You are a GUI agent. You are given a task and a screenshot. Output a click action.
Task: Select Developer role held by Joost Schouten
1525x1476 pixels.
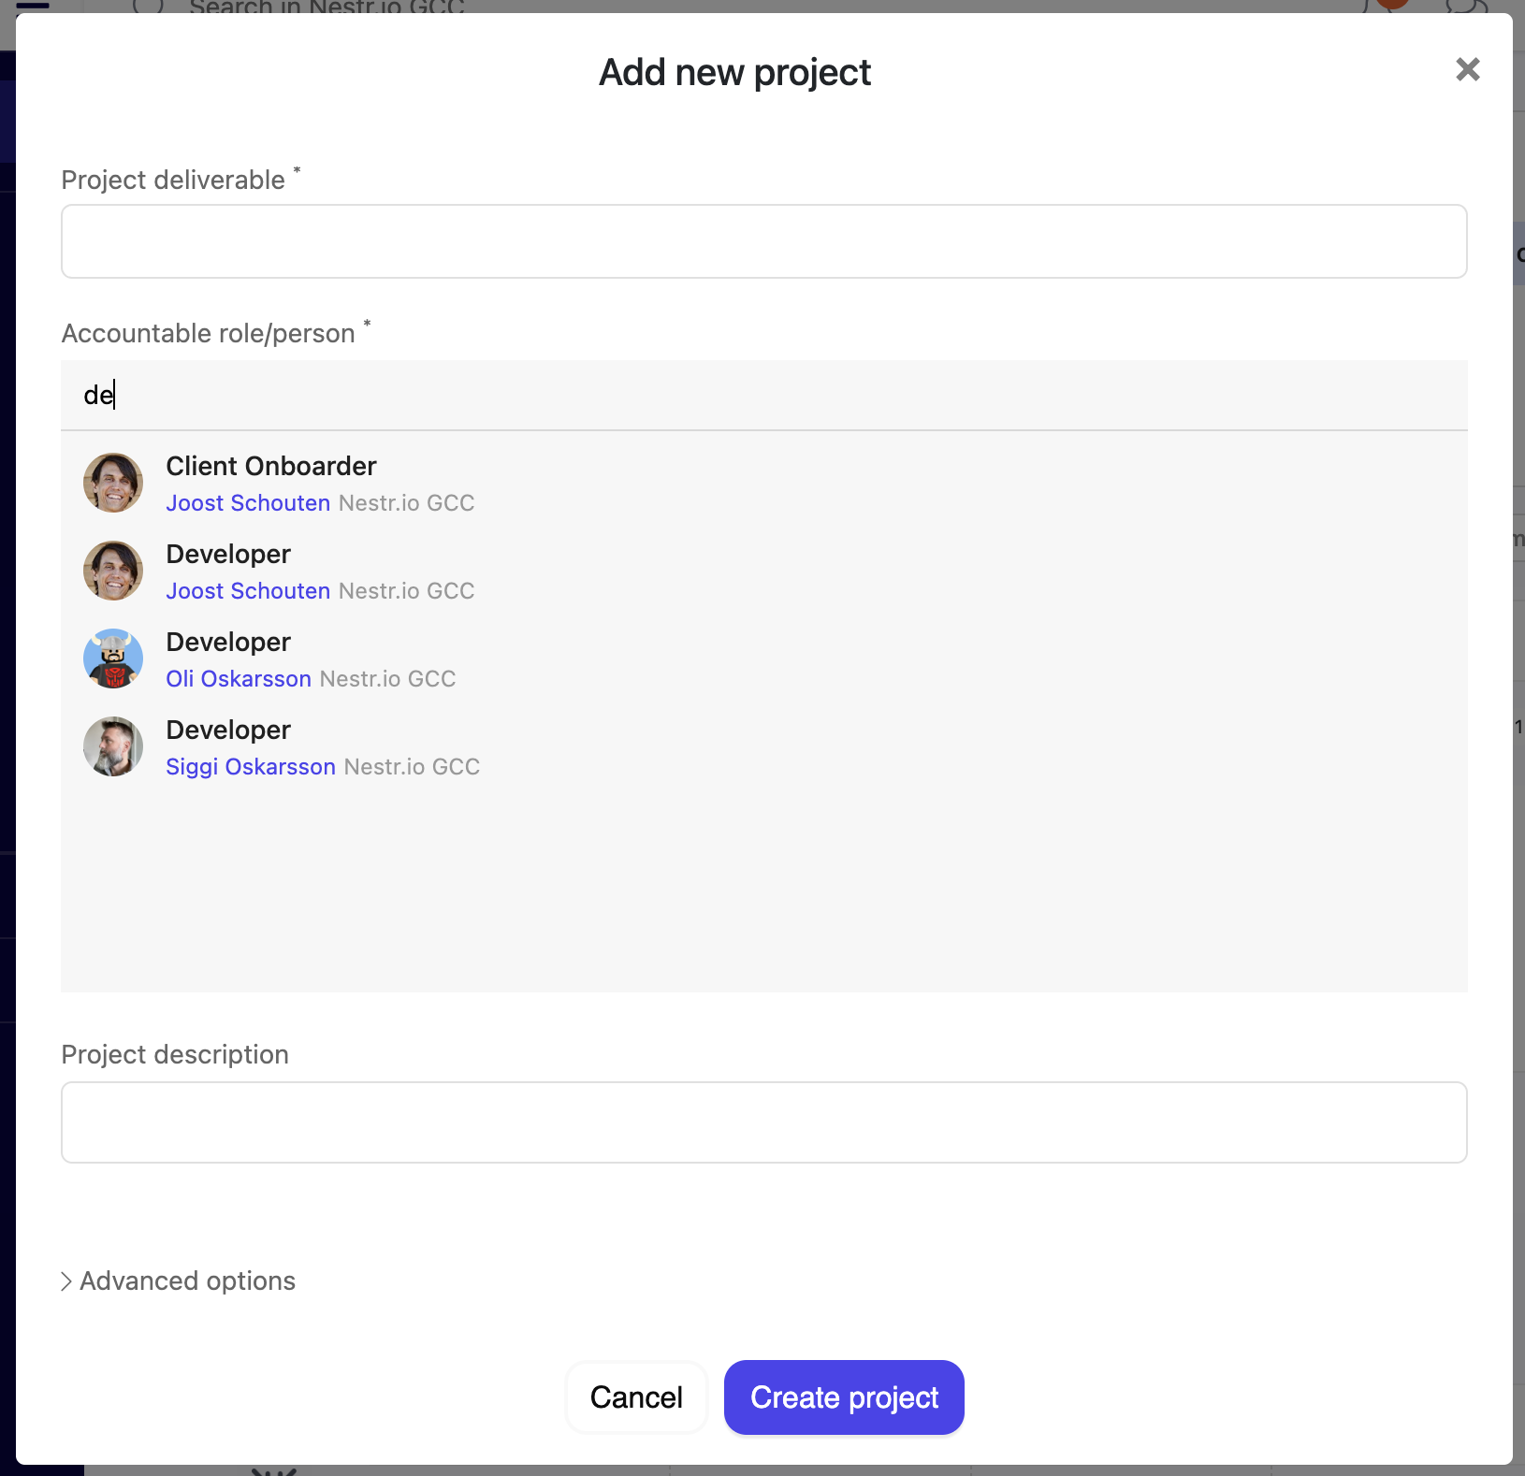228,554
